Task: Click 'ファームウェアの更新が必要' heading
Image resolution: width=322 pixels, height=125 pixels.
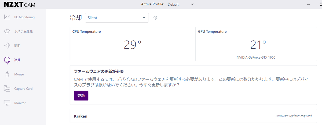Action: point(99,72)
